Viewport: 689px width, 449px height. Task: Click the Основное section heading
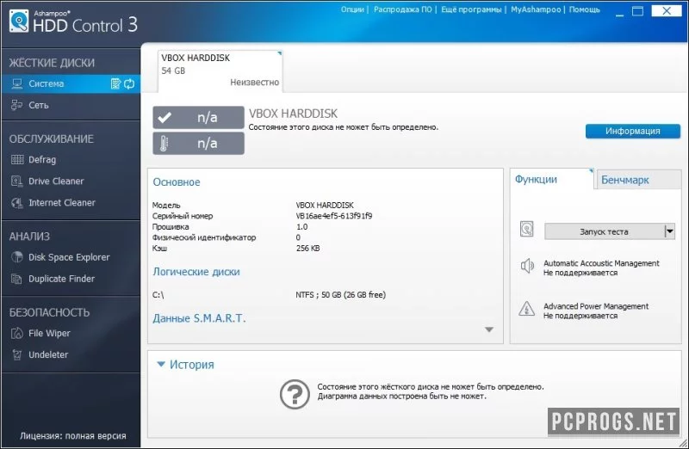point(177,181)
